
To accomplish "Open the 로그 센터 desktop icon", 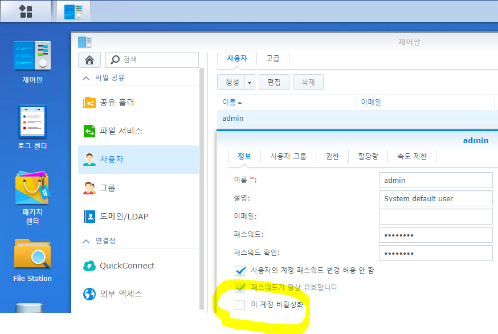I will coord(32,127).
